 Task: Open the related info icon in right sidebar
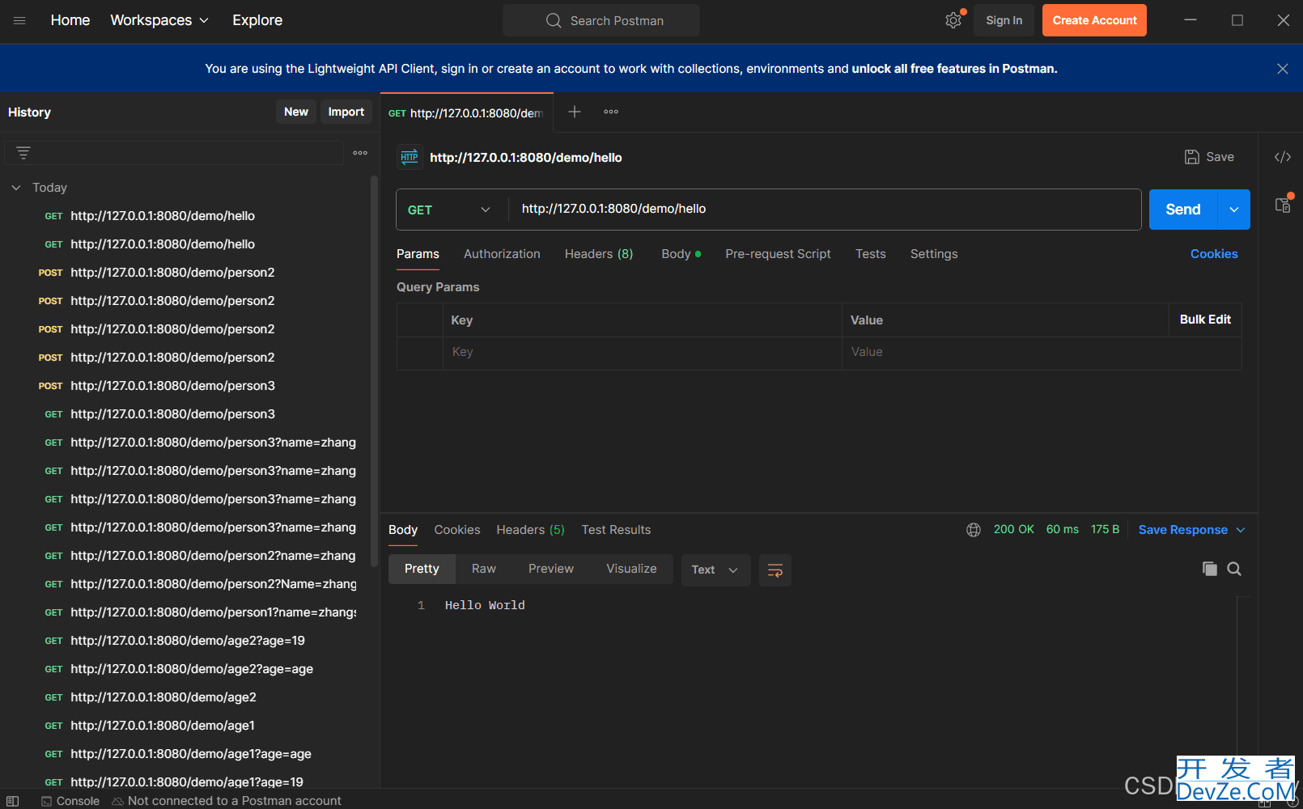tap(1283, 205)
